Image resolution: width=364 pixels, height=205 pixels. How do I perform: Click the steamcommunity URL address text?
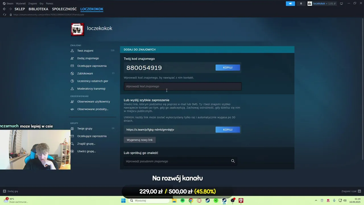(48, 15)
